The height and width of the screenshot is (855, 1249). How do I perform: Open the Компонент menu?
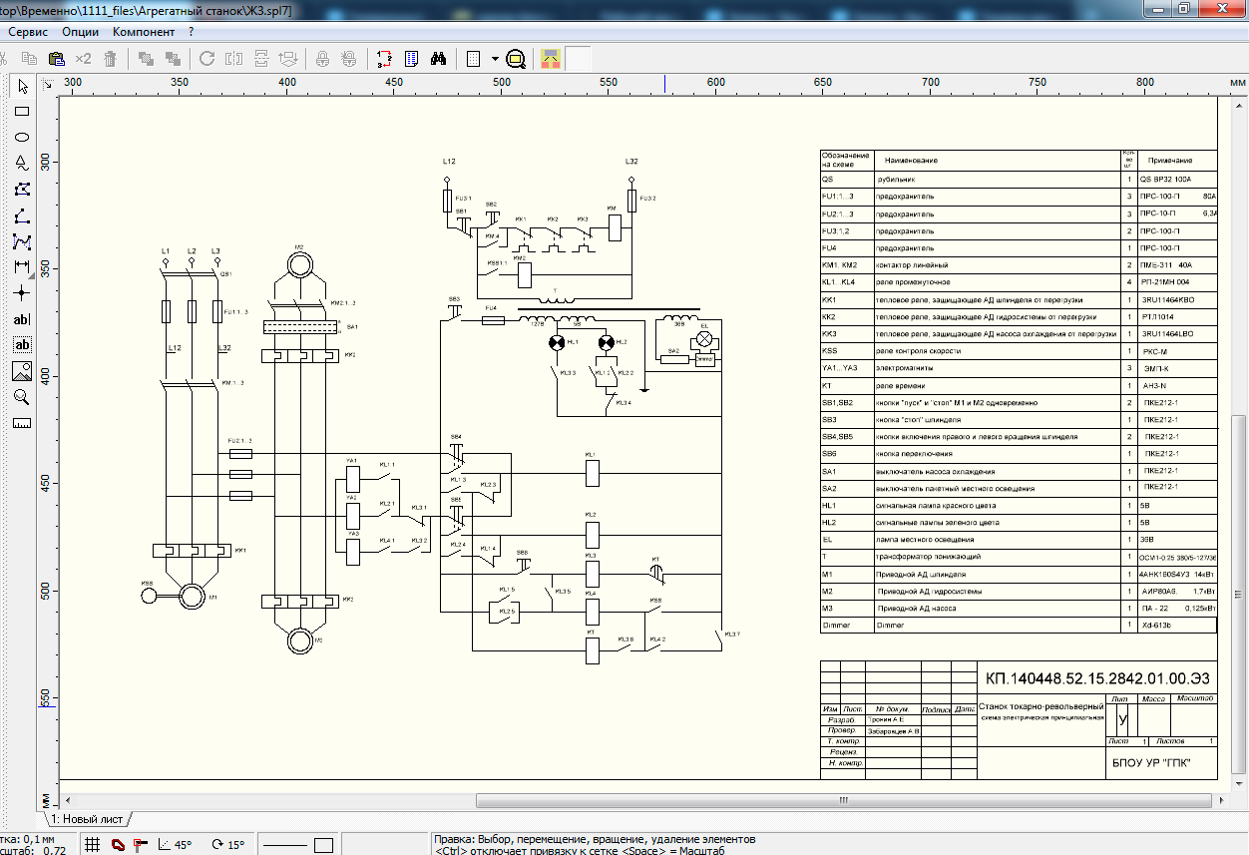pos(144,32)
